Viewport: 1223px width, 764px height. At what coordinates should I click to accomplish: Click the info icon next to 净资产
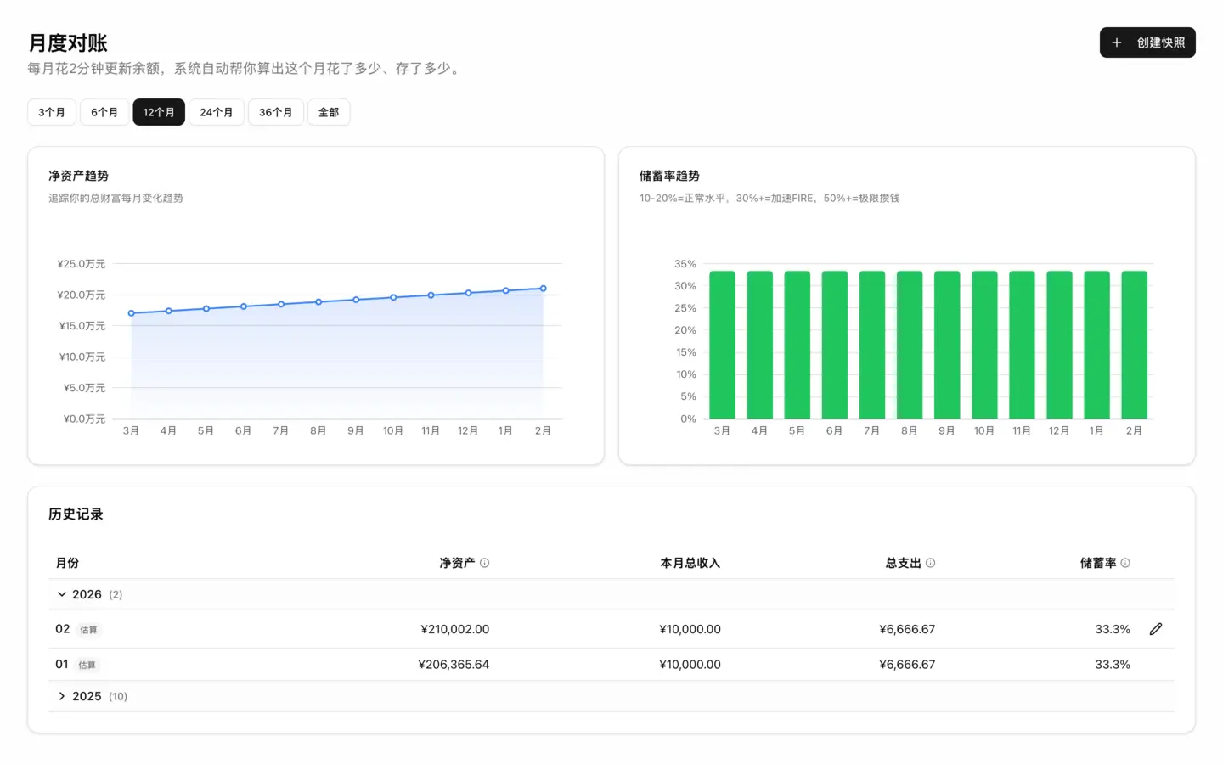(484, 563)
